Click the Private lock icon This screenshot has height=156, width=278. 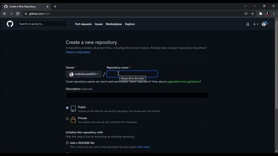[73, 120]
